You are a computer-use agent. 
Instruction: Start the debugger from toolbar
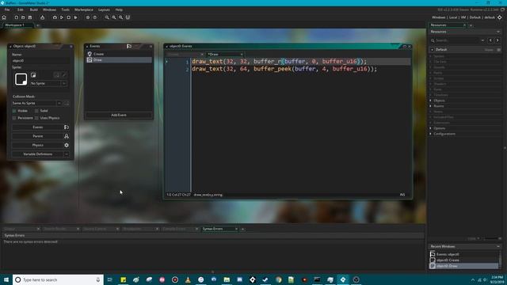point(55,17)
